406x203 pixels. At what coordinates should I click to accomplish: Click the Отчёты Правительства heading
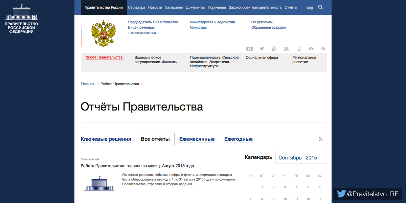click(x=142, y=107)
